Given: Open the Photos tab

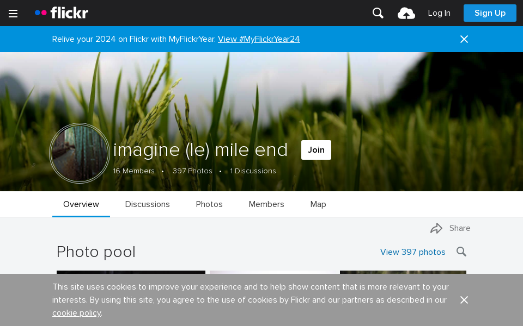Looking at the screenshot, I should 209,204.
